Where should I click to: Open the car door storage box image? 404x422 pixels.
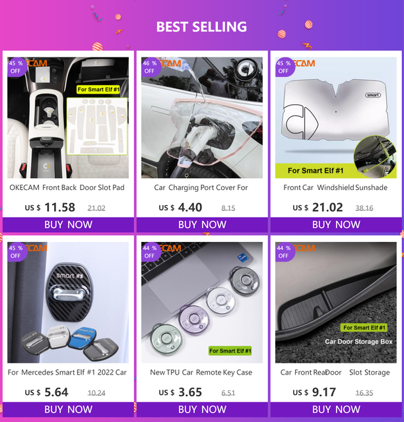(336, 303)
